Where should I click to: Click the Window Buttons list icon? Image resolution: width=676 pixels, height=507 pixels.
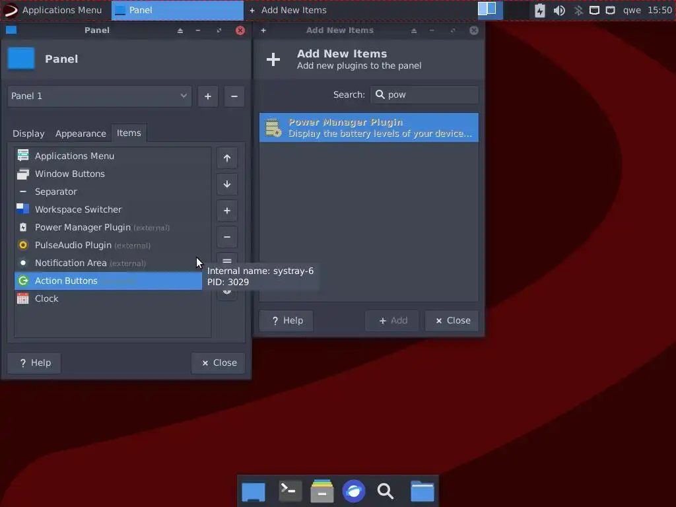click(x=23, y=174)
